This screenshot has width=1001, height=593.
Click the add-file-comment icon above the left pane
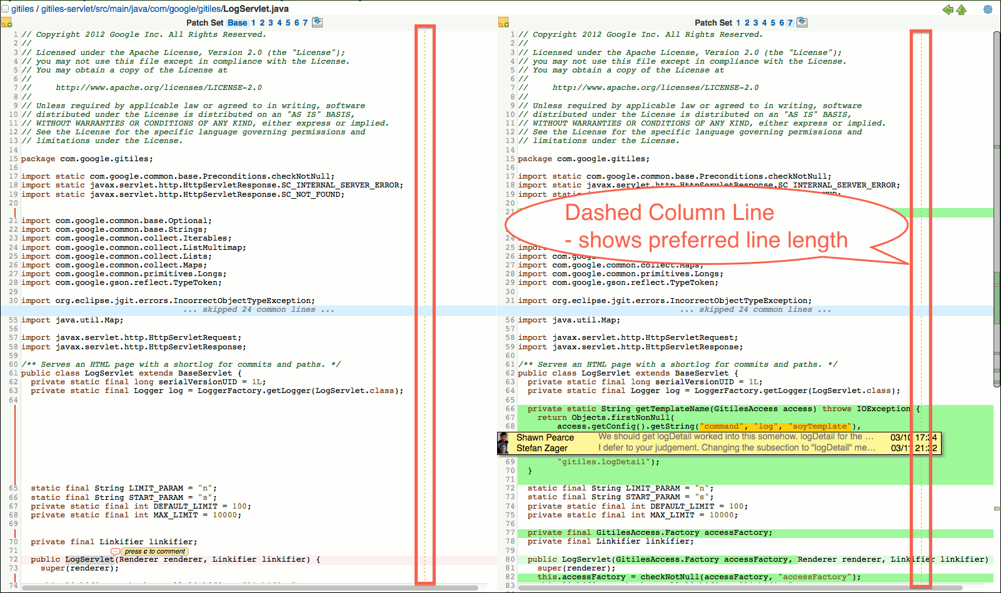coord(8,22)
